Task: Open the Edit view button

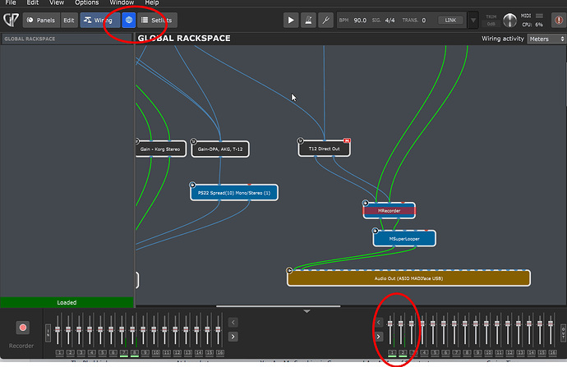Action: pyautogui.click(x=69, y=21)
